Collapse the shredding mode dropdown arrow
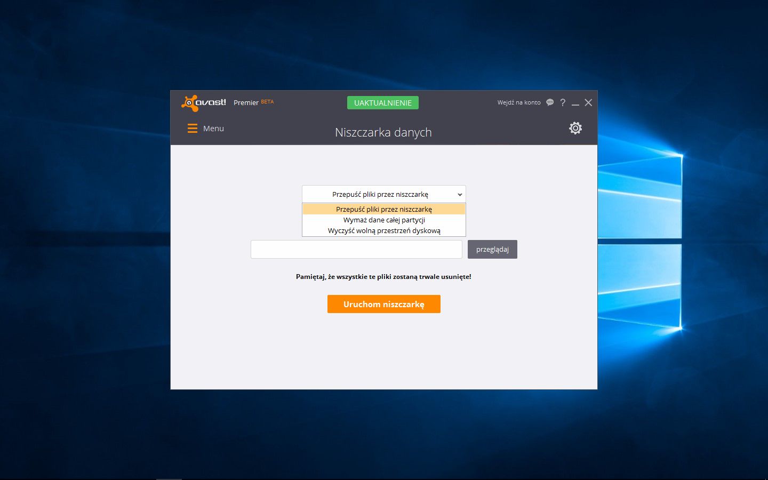This screenshot has width=768, height=480. point(459,194)
